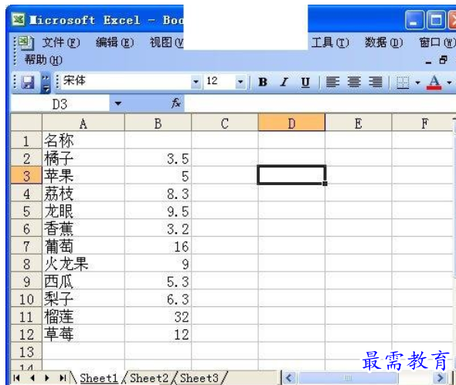Open the toolbar options chevron beside Save

(x=46, y=83)
